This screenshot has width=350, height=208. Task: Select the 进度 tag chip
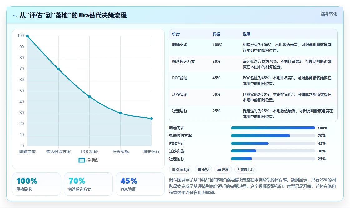(x=223, y=169)
